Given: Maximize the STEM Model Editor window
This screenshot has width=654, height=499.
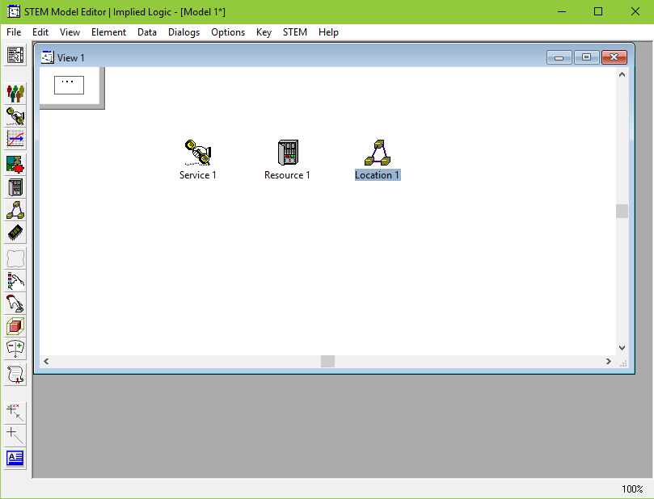Looking at the screenshot, I should click(x=598, y=11).
